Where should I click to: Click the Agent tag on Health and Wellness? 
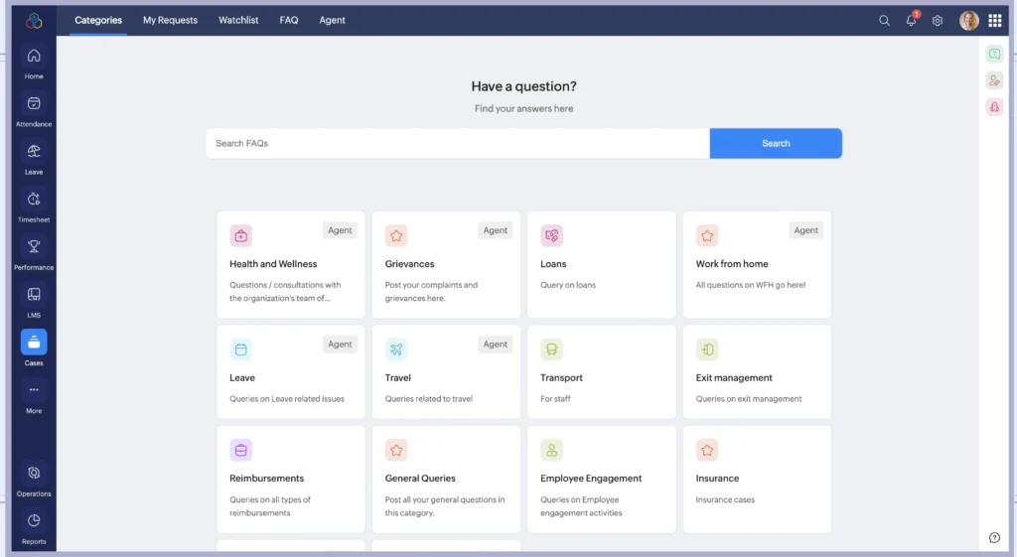coord(340,230)
